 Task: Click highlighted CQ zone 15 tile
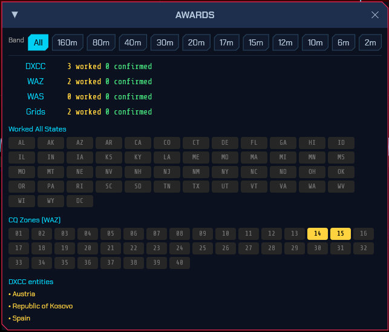(341, 234)
